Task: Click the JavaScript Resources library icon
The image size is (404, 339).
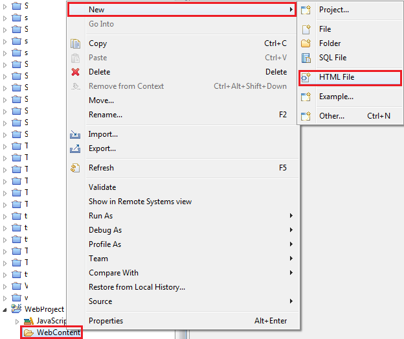Action: pos(28,321)
